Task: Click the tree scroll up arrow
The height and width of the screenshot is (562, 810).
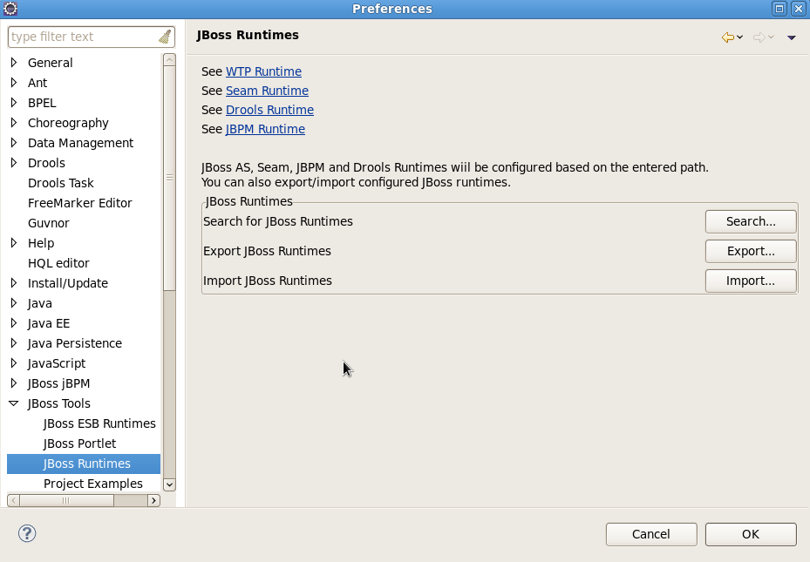Action: (169, 60)
